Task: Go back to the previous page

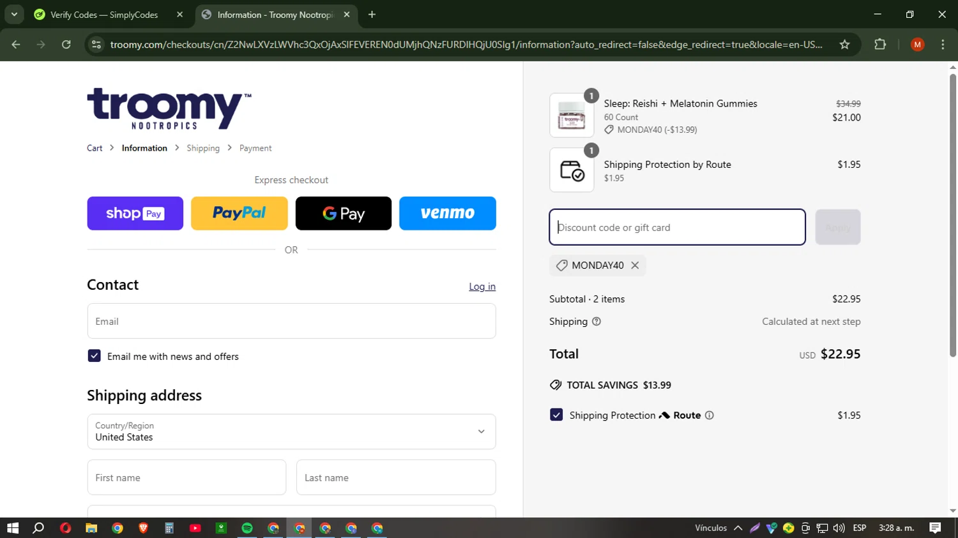Action: [16, 45]
